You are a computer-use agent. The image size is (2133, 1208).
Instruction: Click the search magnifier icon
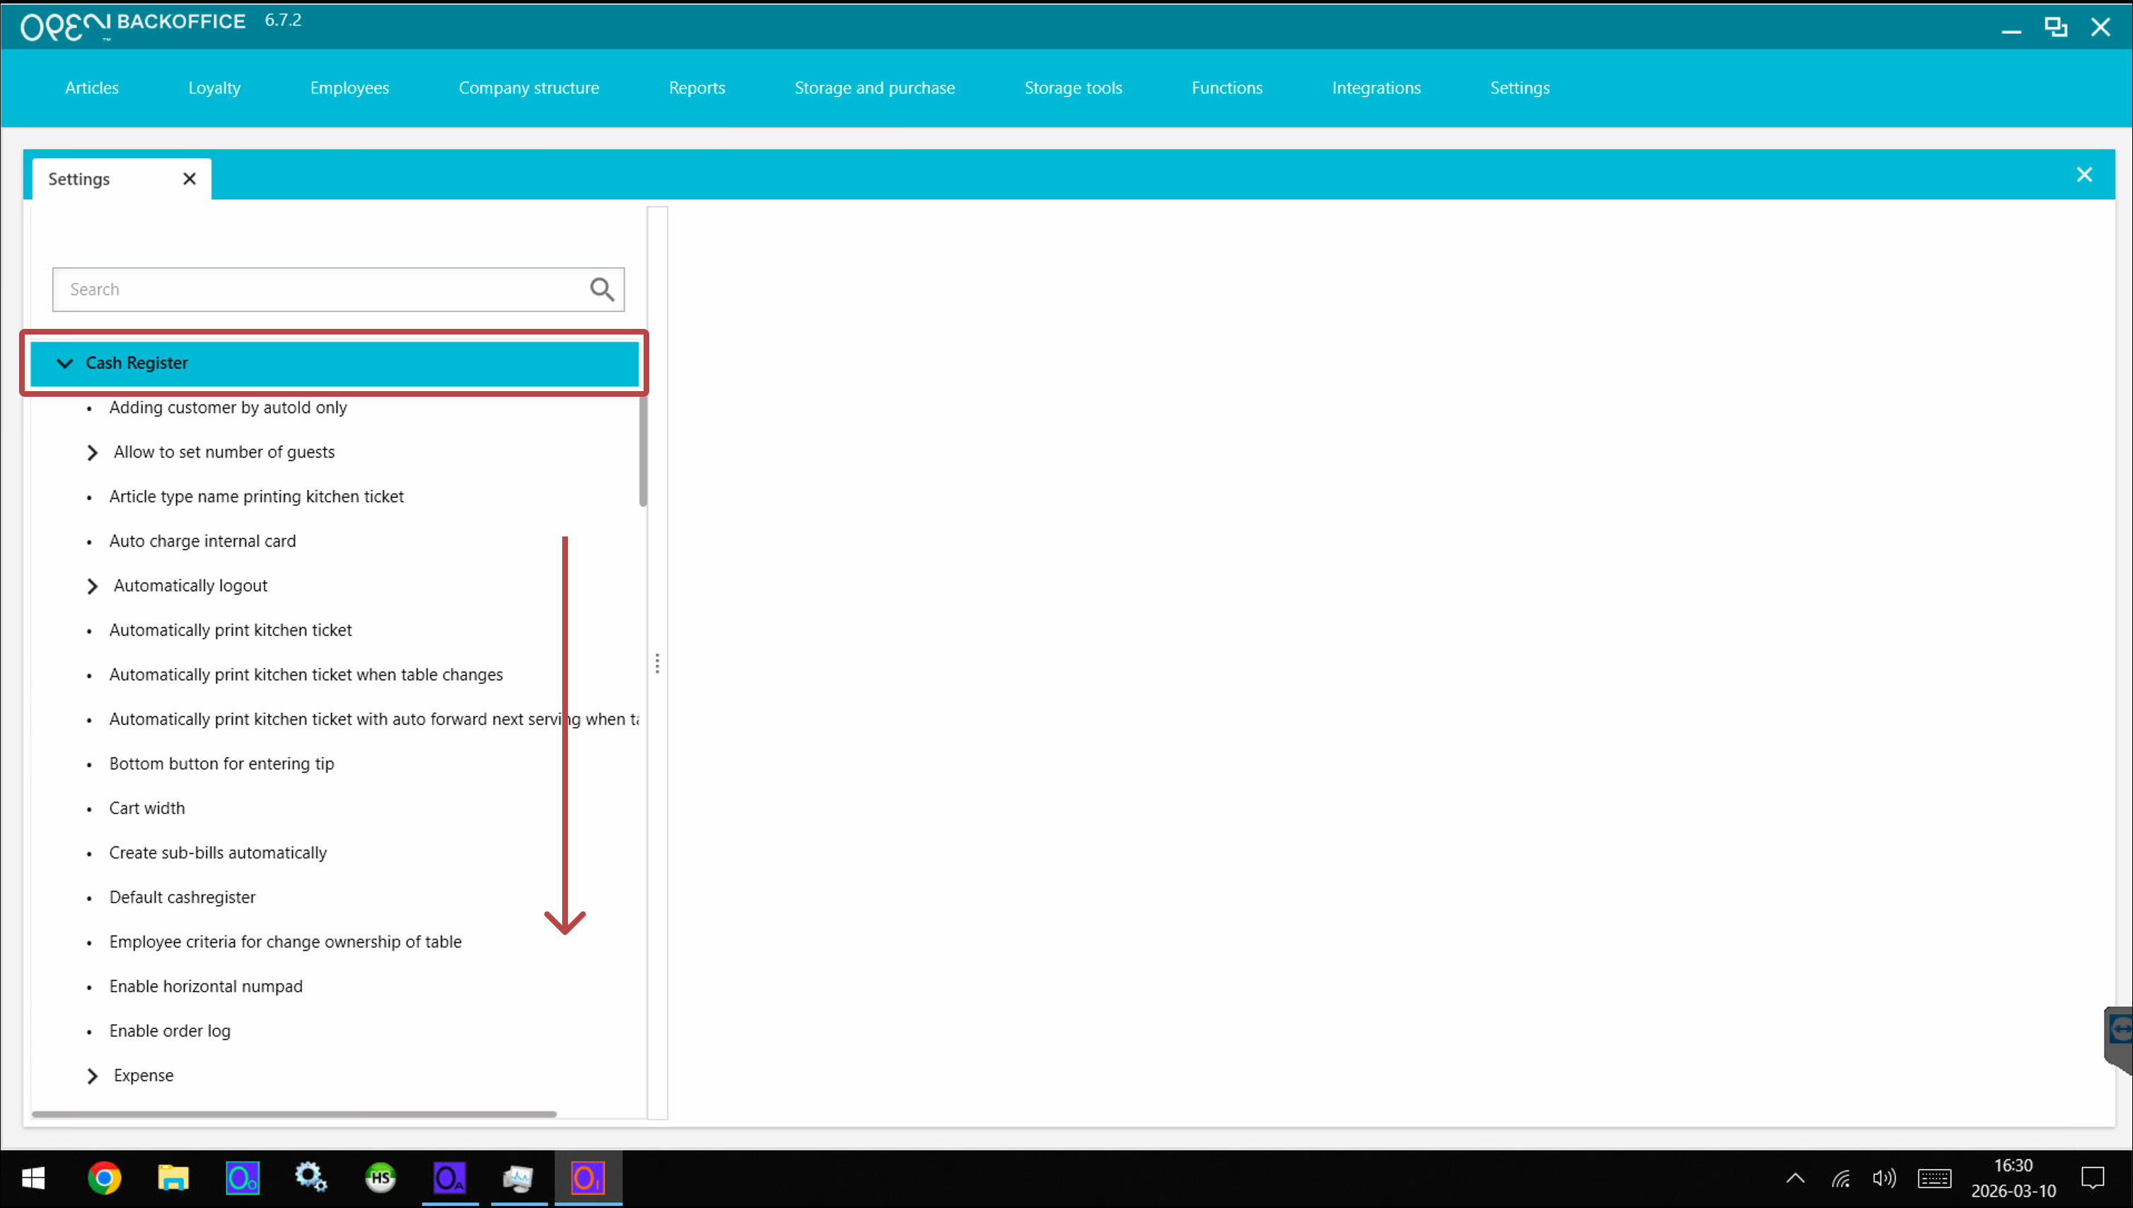pos(601,289)
